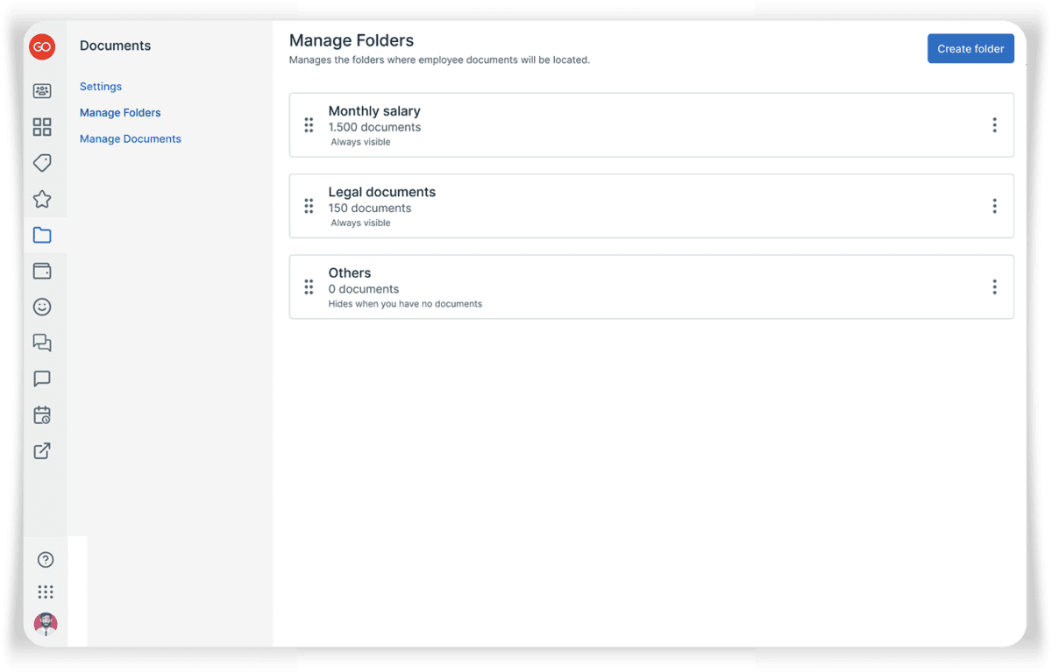Open options menu for Legal documents folder

[995, 206]
